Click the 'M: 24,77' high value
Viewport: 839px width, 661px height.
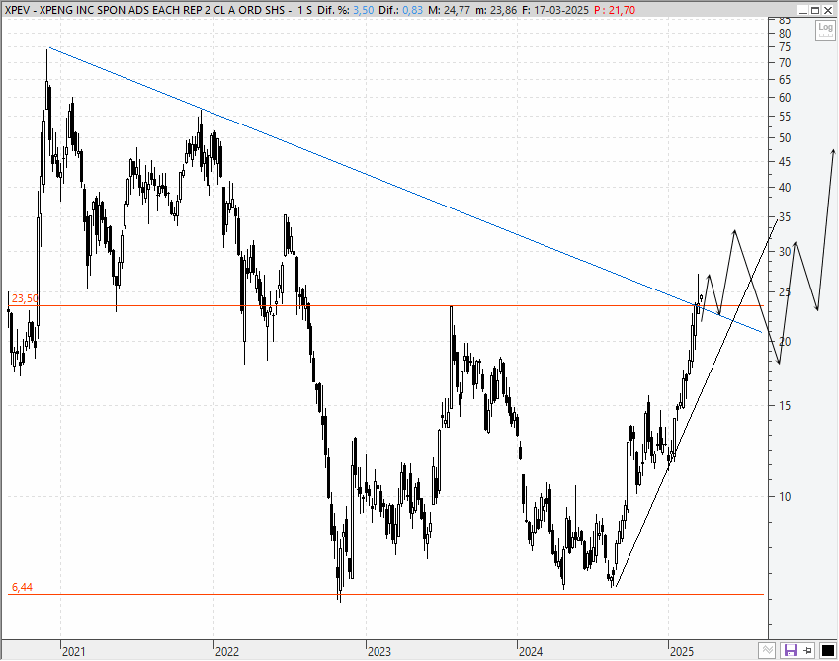click(x=449, y=10)
